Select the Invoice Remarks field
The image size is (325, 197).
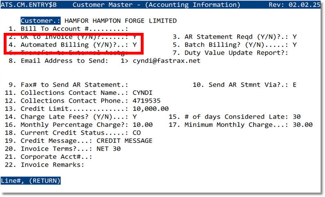[52, 165]
